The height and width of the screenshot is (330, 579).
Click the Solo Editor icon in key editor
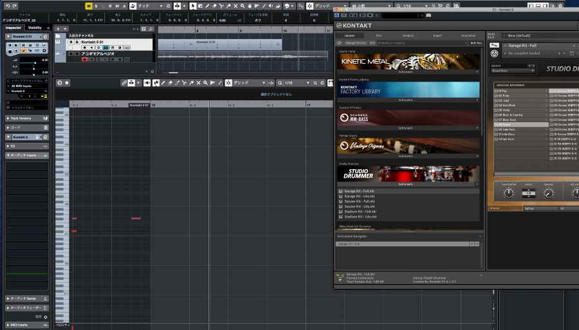(60, 83)
